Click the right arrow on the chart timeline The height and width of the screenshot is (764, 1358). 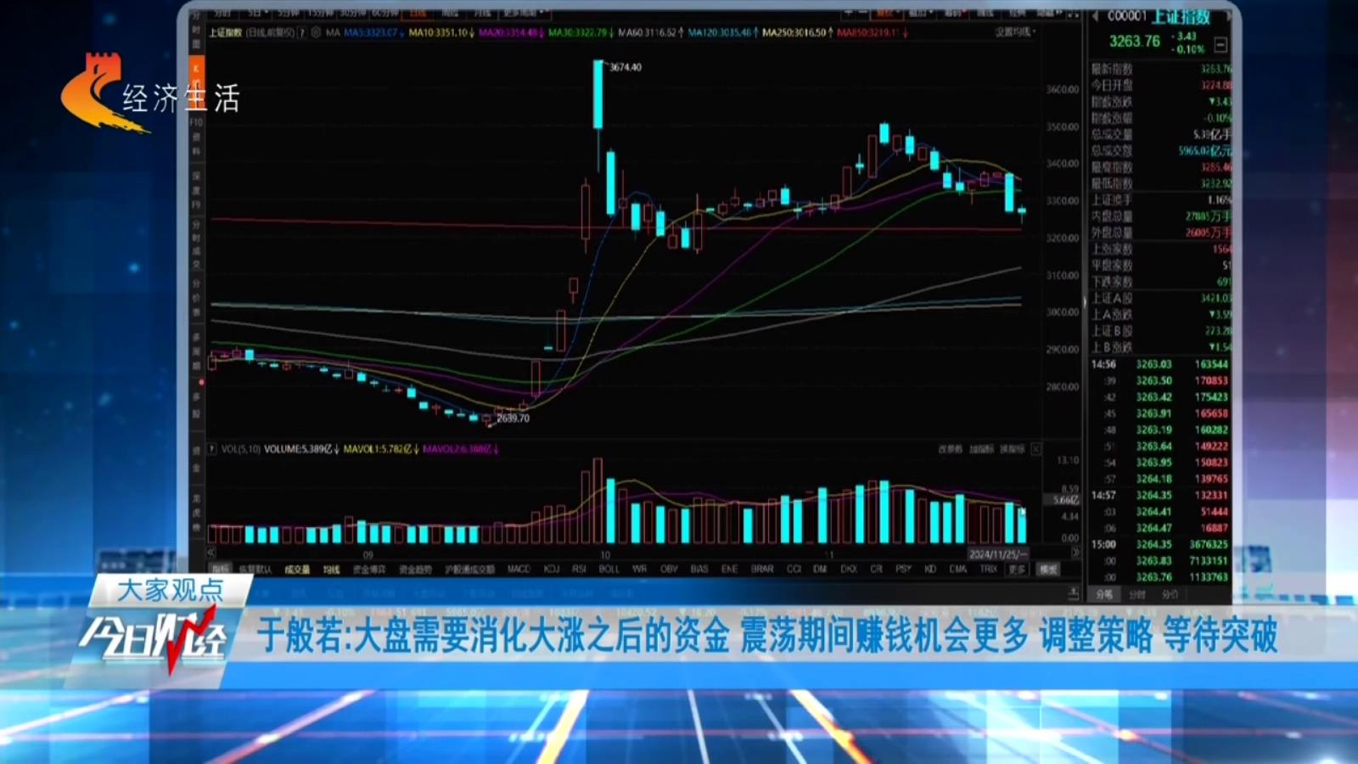pyautogui.click(x=1075, y=553)
